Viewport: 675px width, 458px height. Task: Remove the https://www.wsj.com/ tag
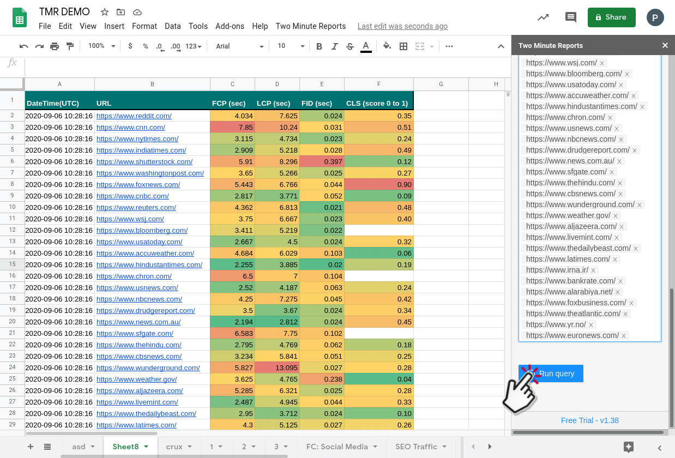[x=602, y=63]
